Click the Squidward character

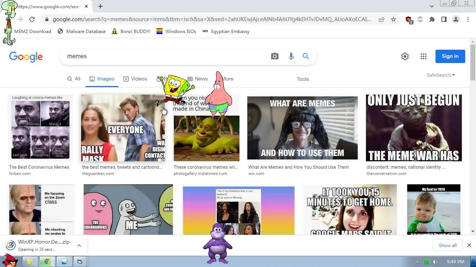click(x=10, y=22)
